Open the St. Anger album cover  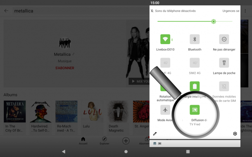click(x=141, y=111)
